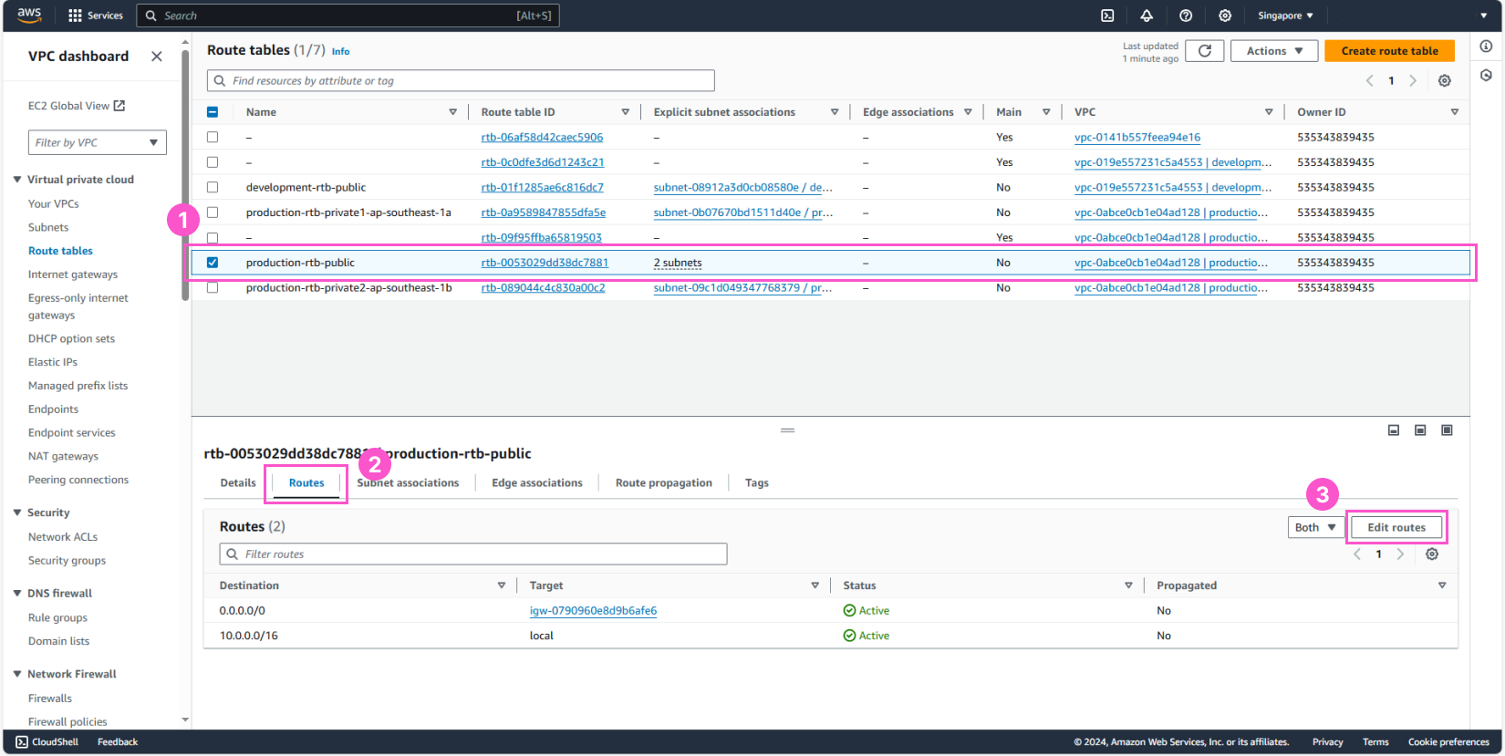This screenshot has width=1505, height=756.
Task: Focus the Find resources search field
Action: [x=461, y=81]
